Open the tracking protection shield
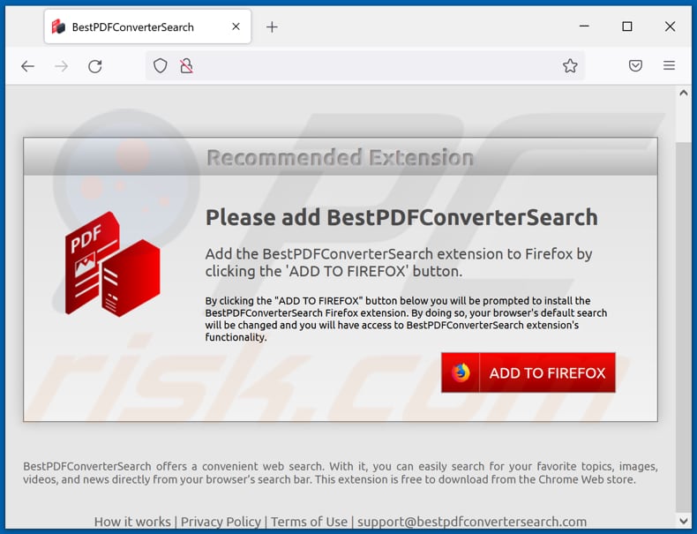697x534 pixels. coord(160,66)
